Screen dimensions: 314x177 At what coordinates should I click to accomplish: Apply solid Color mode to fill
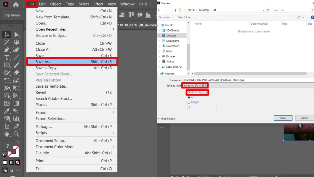point(5,163)
